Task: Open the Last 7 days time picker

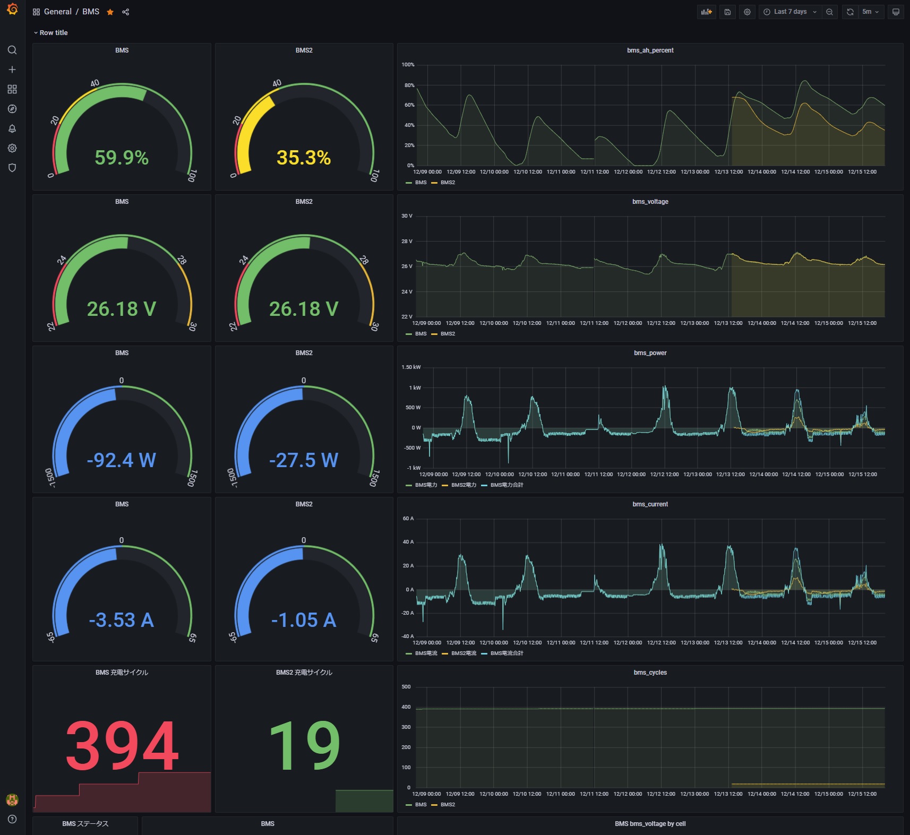Action: 790,12
